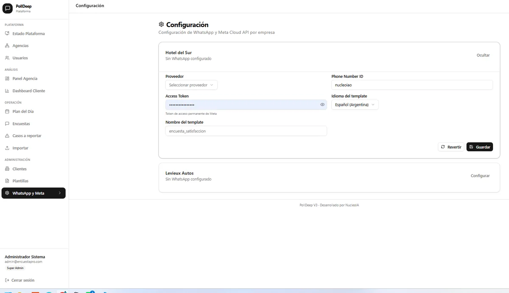Click the Super Admin badge
This screenshot has width=509, height=293.
tap(15, 268)
